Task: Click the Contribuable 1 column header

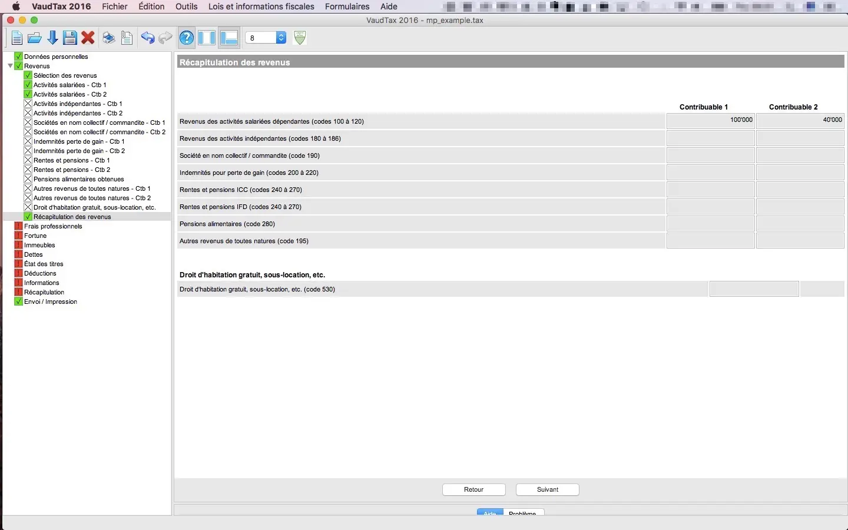Action: click(704, 107)
